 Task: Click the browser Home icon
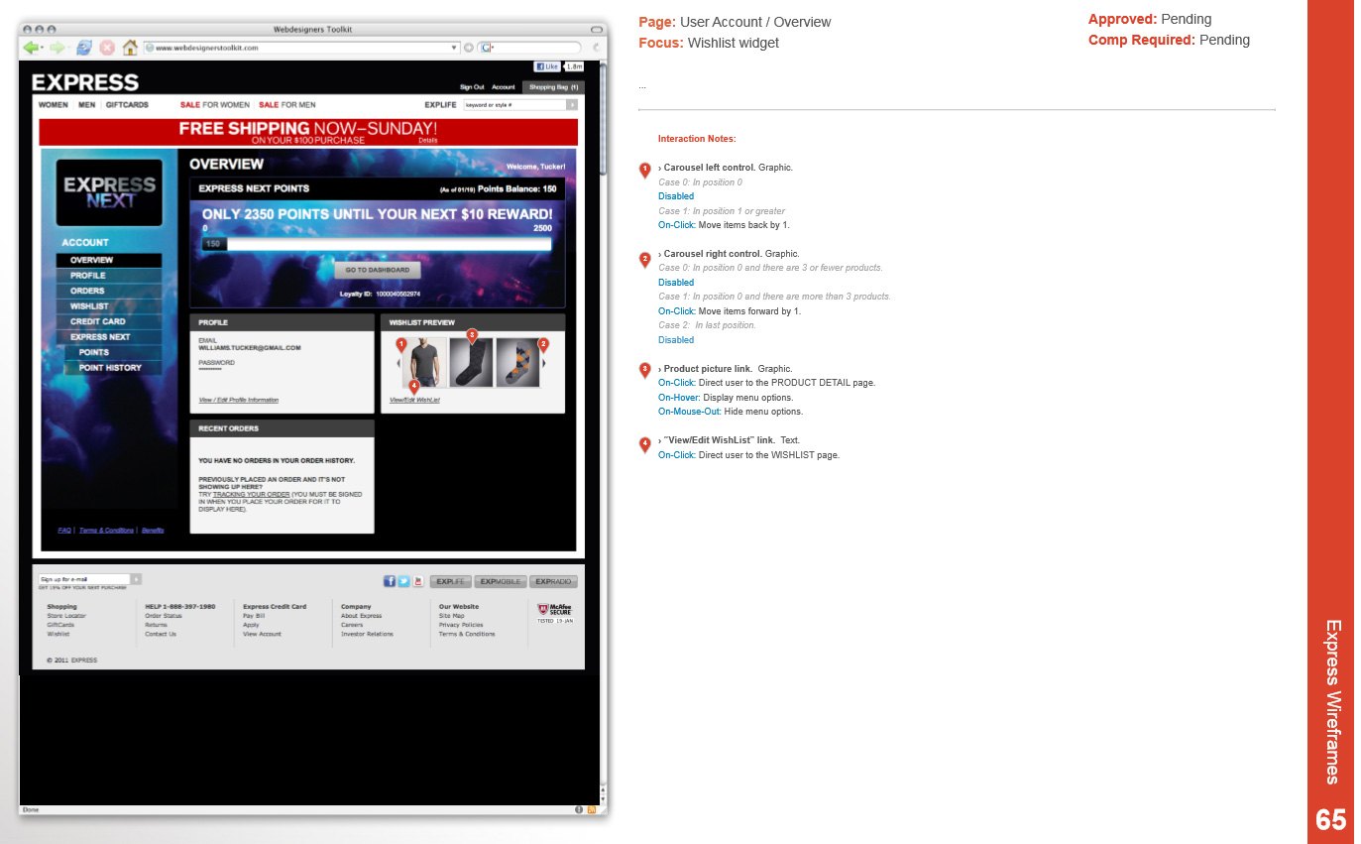[x=130, y=47]
